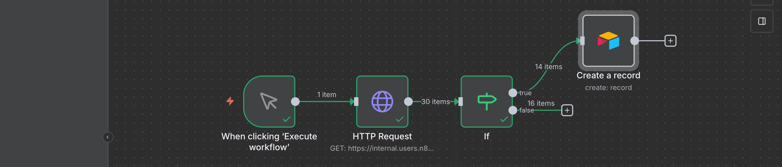782x167 pixels.
Task: Open the HTTP Request globe node
Action: (382, 101)
